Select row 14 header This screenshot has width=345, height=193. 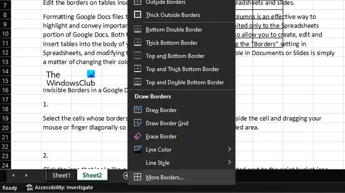pyautogui.click(x=5, y=71)
